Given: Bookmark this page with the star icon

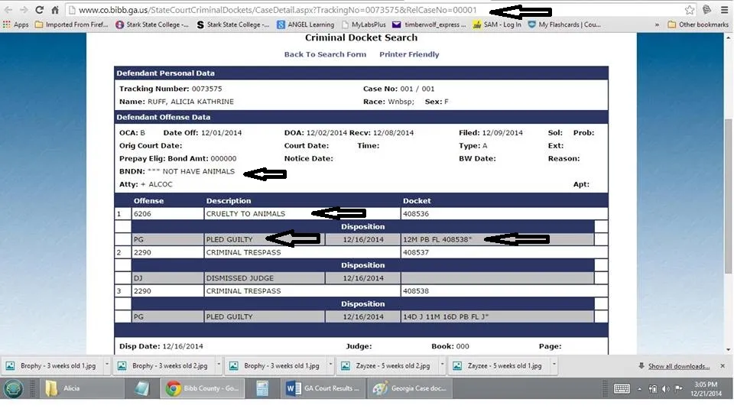Looking at the screenshot, I should tap(689, 10).
